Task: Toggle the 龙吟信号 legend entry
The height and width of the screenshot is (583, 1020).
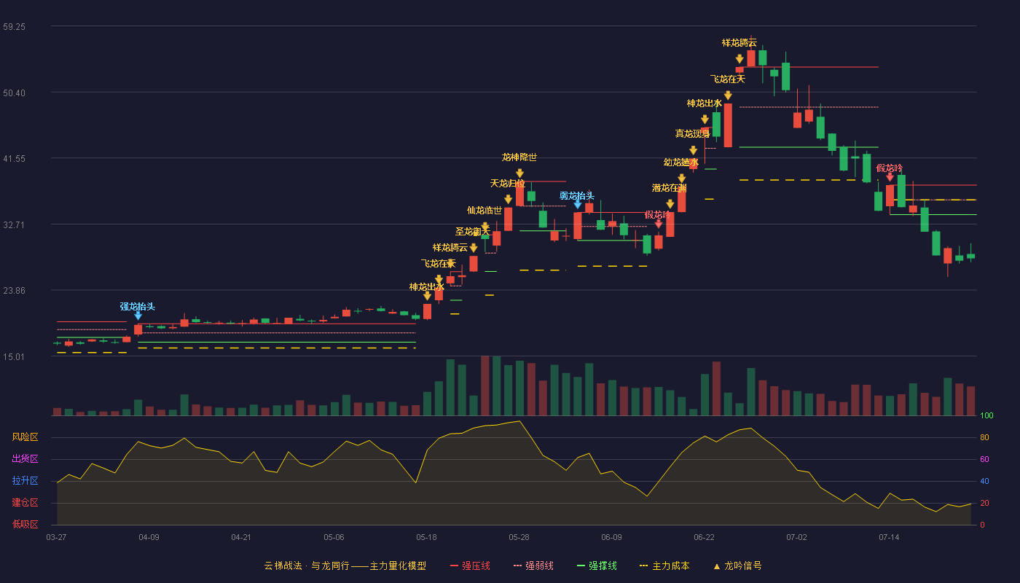Action: (x=737, y=566)
